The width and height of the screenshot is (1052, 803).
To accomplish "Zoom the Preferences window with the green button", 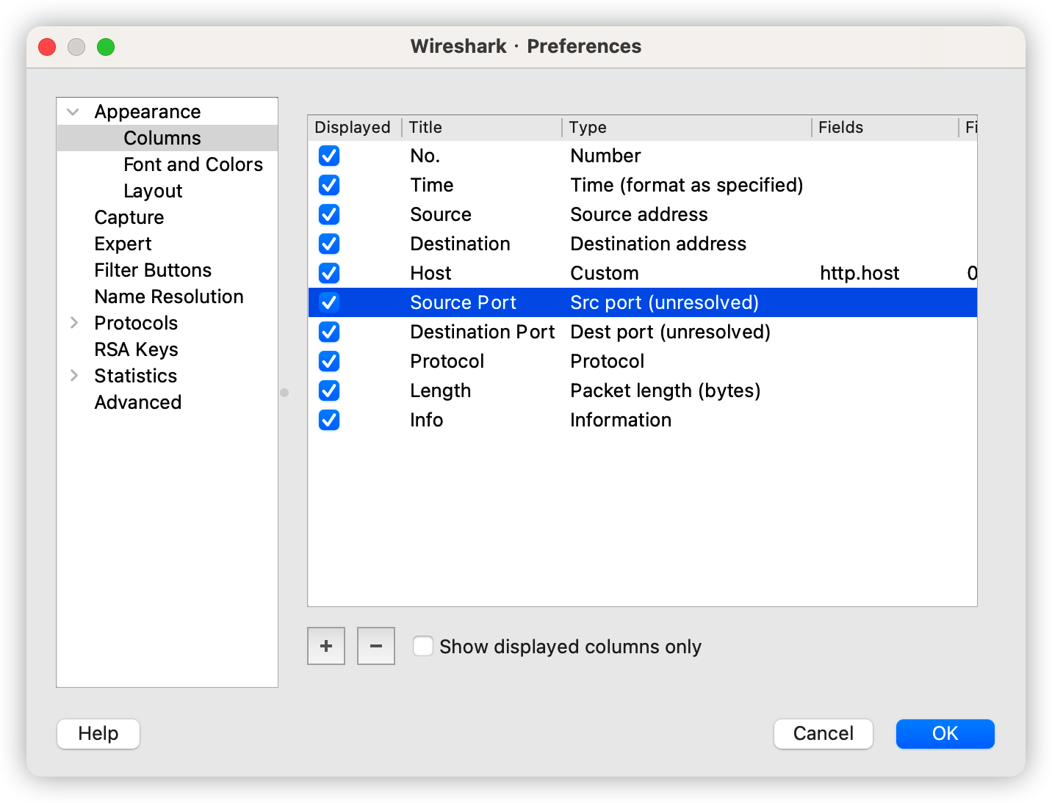I will coord(106,47).
